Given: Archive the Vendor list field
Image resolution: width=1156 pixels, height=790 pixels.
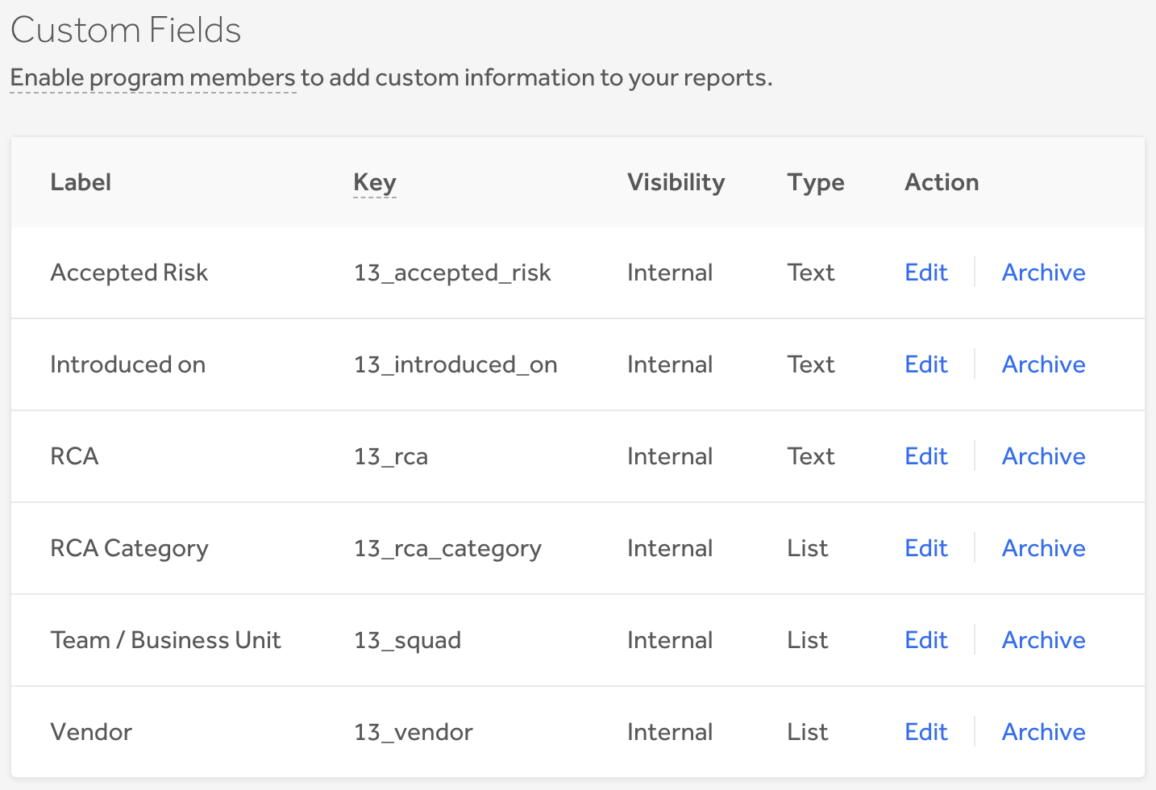Looking at the screenshot, I should (1043, 732).
